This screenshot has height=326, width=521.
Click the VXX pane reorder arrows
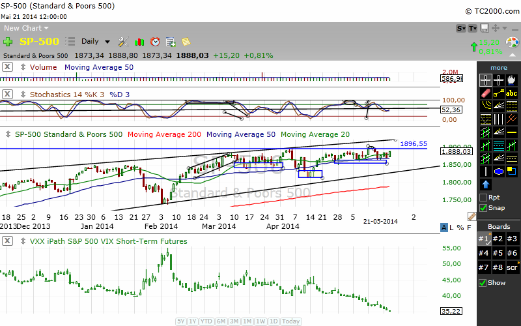pyautogui.click(x=23, y=241)
